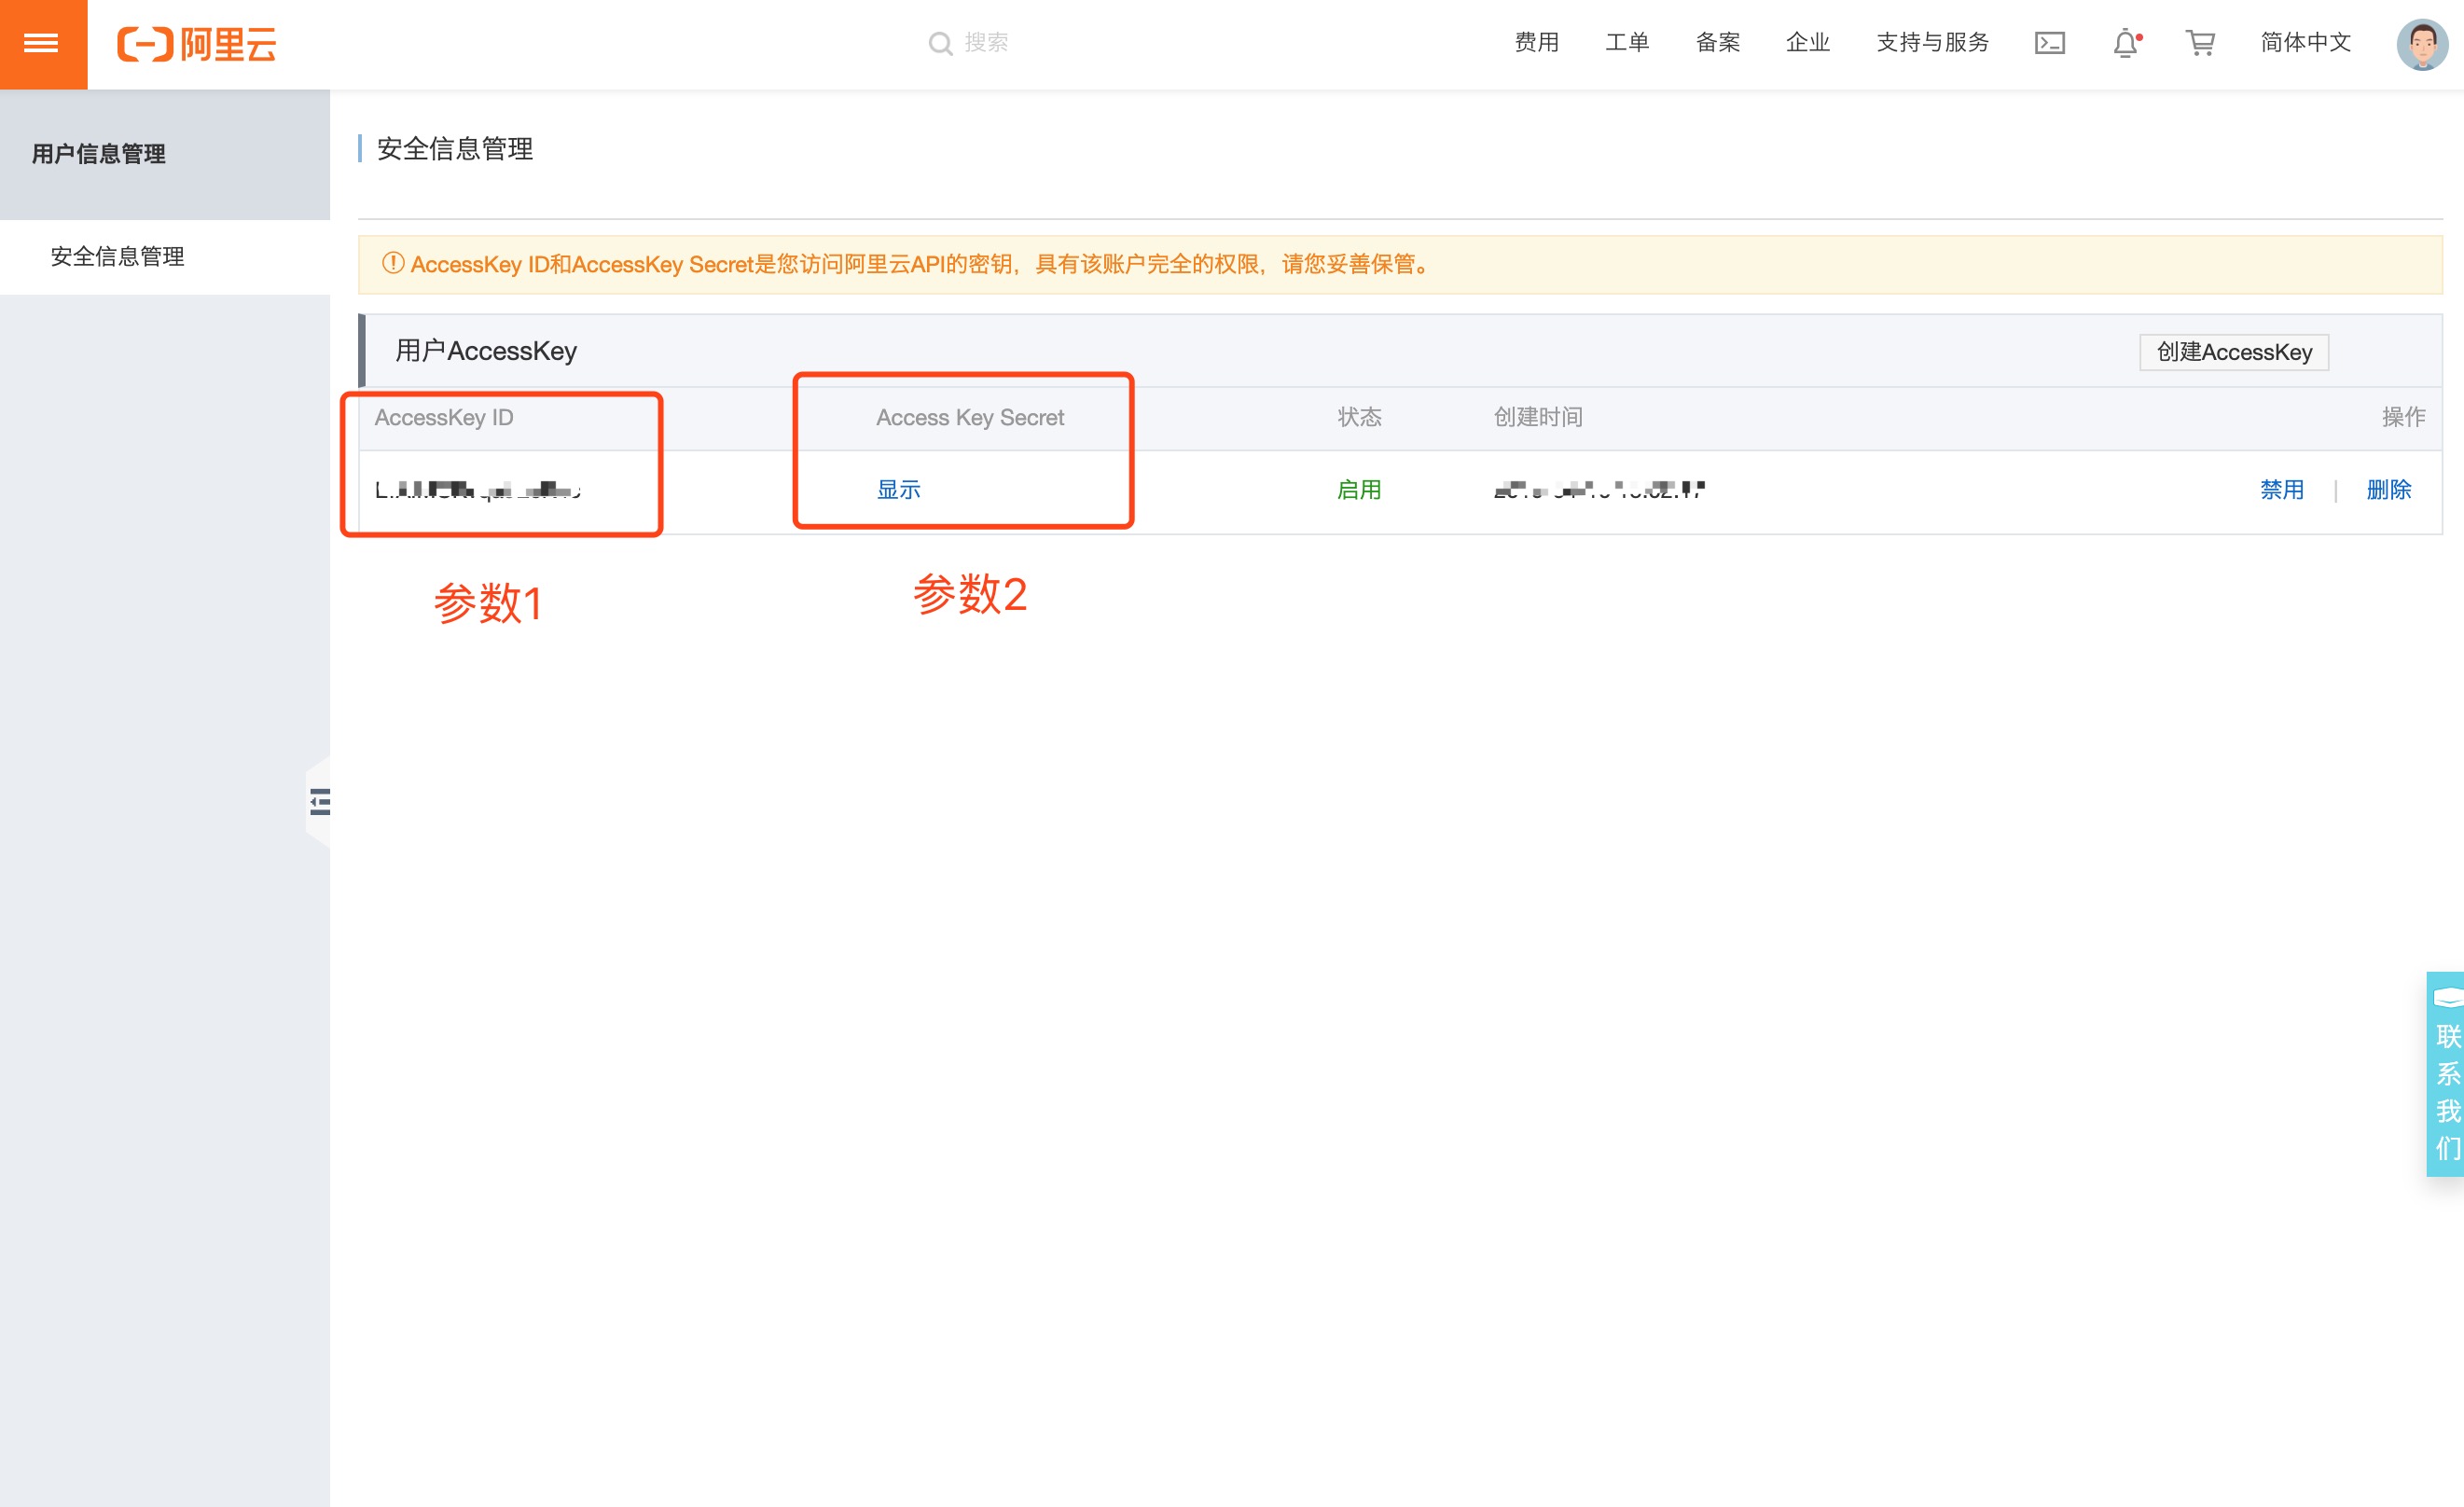Open the notification bell
Screen dimensions: 2464x1507
pyautogui.click(x=2126, y=43)
